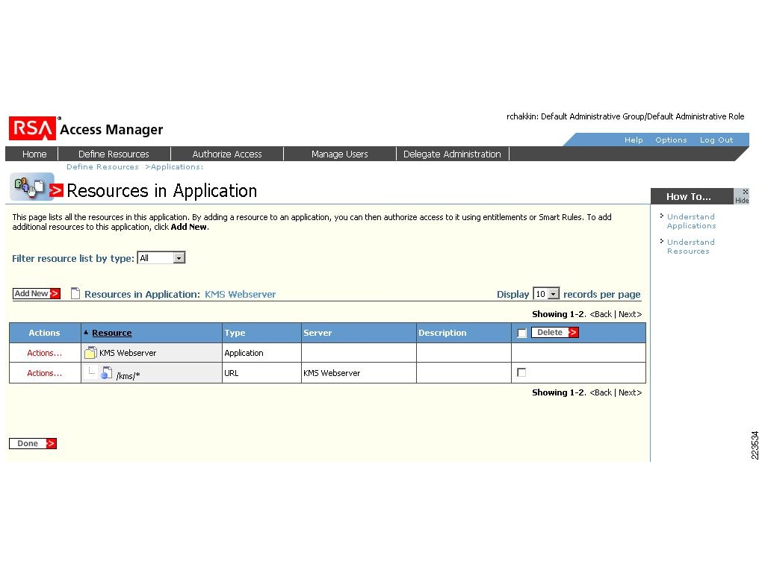Click the Actions column header
The width and height of the screenshot is (765, 573).
tap(44, 333)
